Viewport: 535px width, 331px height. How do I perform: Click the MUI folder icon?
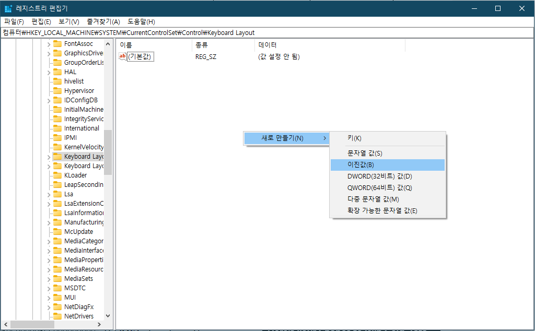coord(57,297)
